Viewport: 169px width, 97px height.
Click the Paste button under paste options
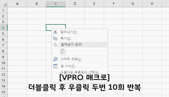(63, 52)
